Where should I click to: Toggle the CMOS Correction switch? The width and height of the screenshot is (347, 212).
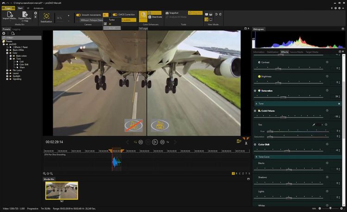point(115,15)
